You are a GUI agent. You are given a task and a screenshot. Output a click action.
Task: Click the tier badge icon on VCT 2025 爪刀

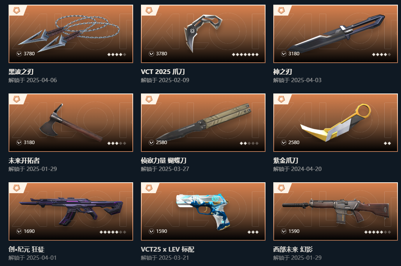[x=149, y=11]
